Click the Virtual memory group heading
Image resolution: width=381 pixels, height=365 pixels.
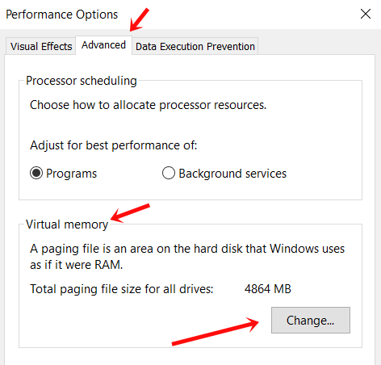coord(67,224)
